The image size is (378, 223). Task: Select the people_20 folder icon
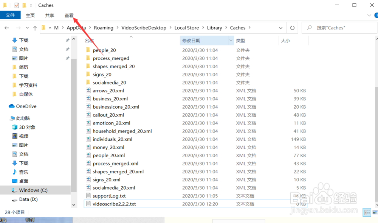88,50
